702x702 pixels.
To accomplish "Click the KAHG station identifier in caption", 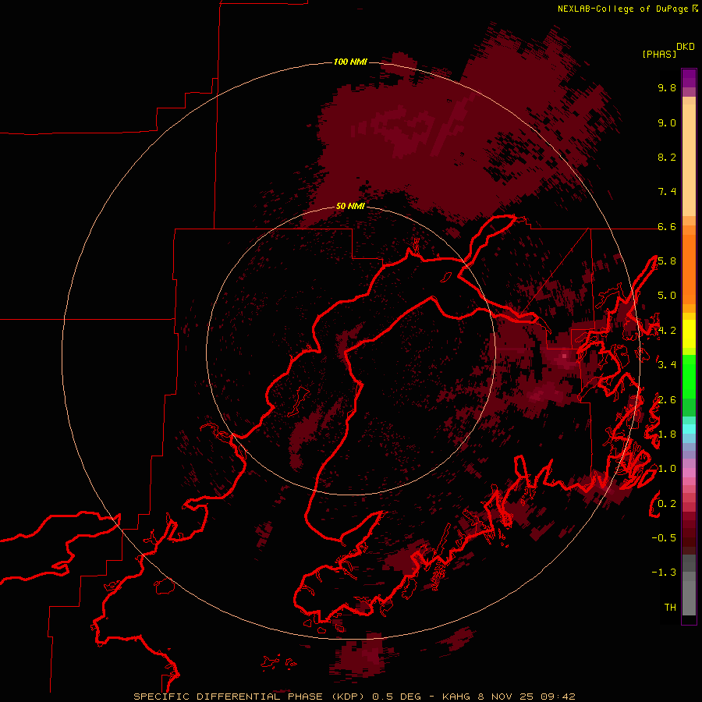I will 456,697.
